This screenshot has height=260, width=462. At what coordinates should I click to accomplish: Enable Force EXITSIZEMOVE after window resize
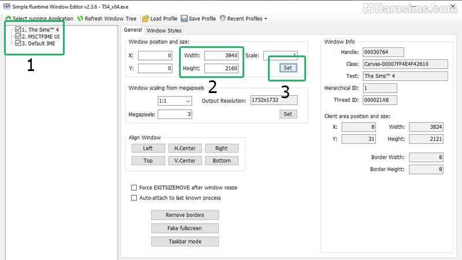pyautogui.click(x=134, y=187)
